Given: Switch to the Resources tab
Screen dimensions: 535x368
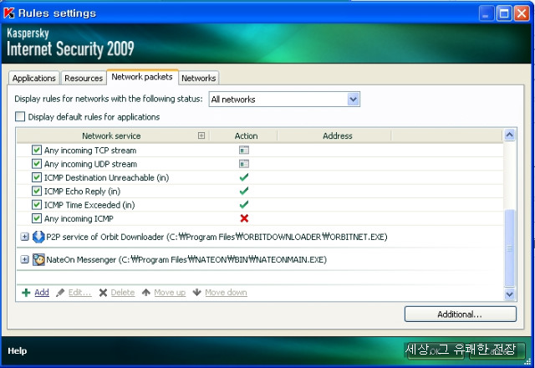Looking at the screenshot, I should click(84, 78).
